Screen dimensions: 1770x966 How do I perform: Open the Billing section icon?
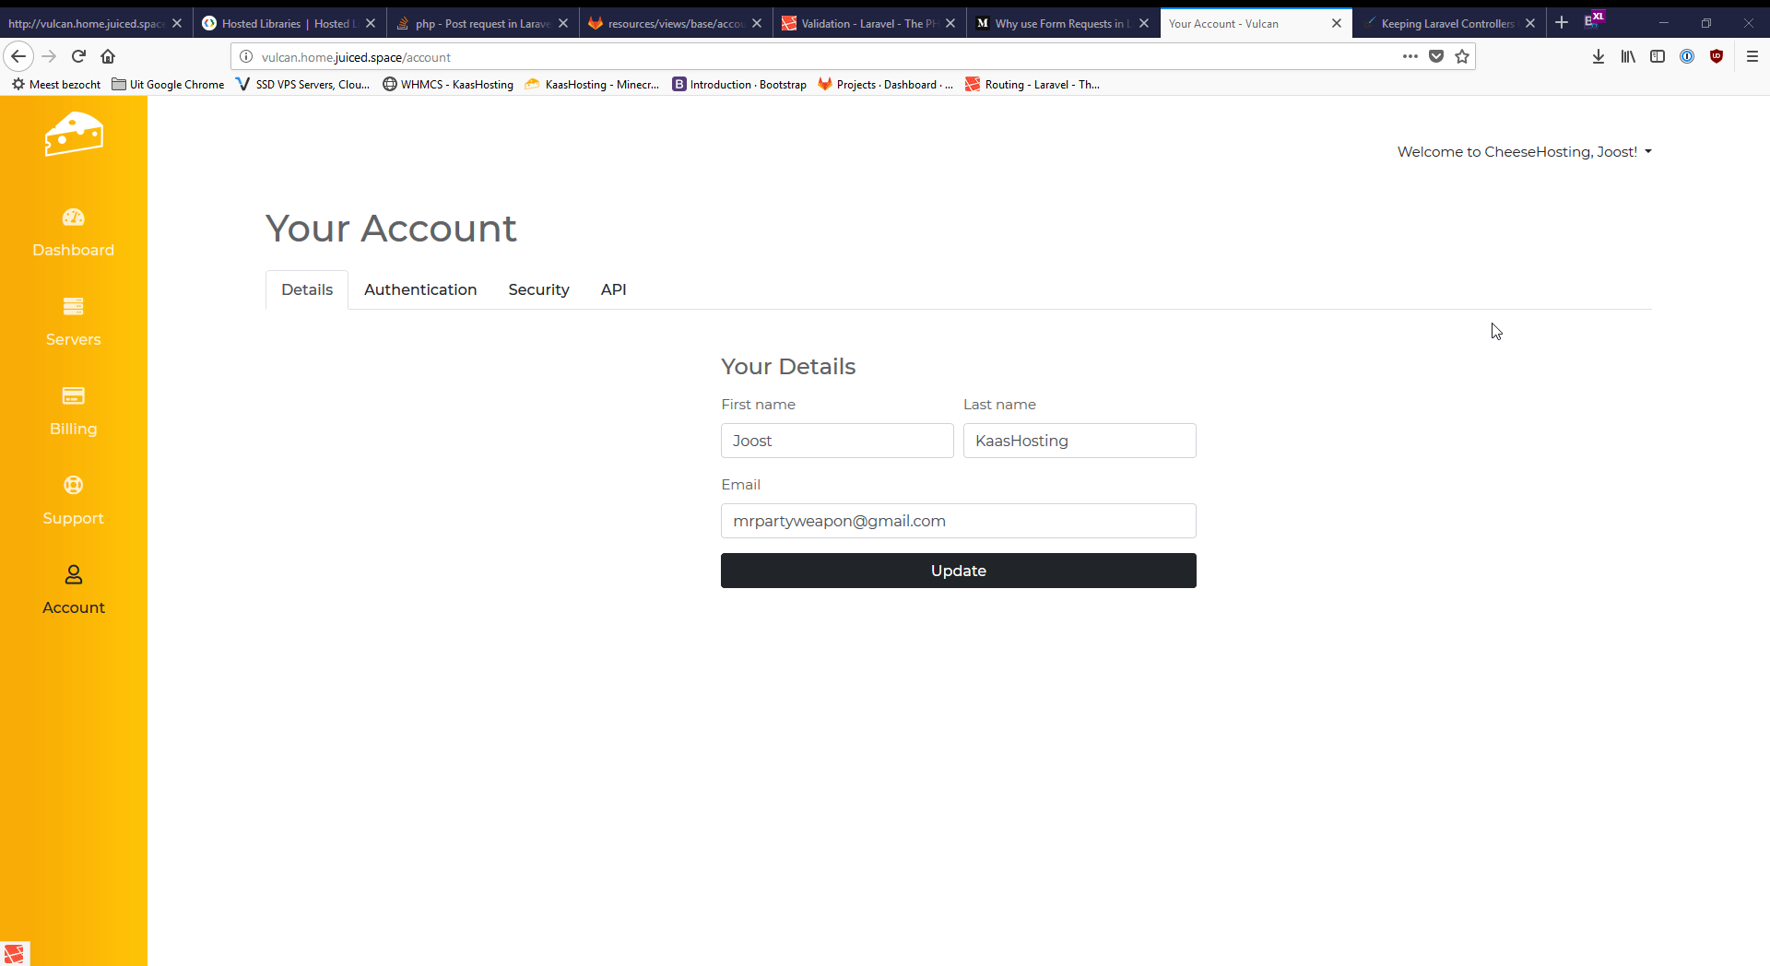(74, 396)
